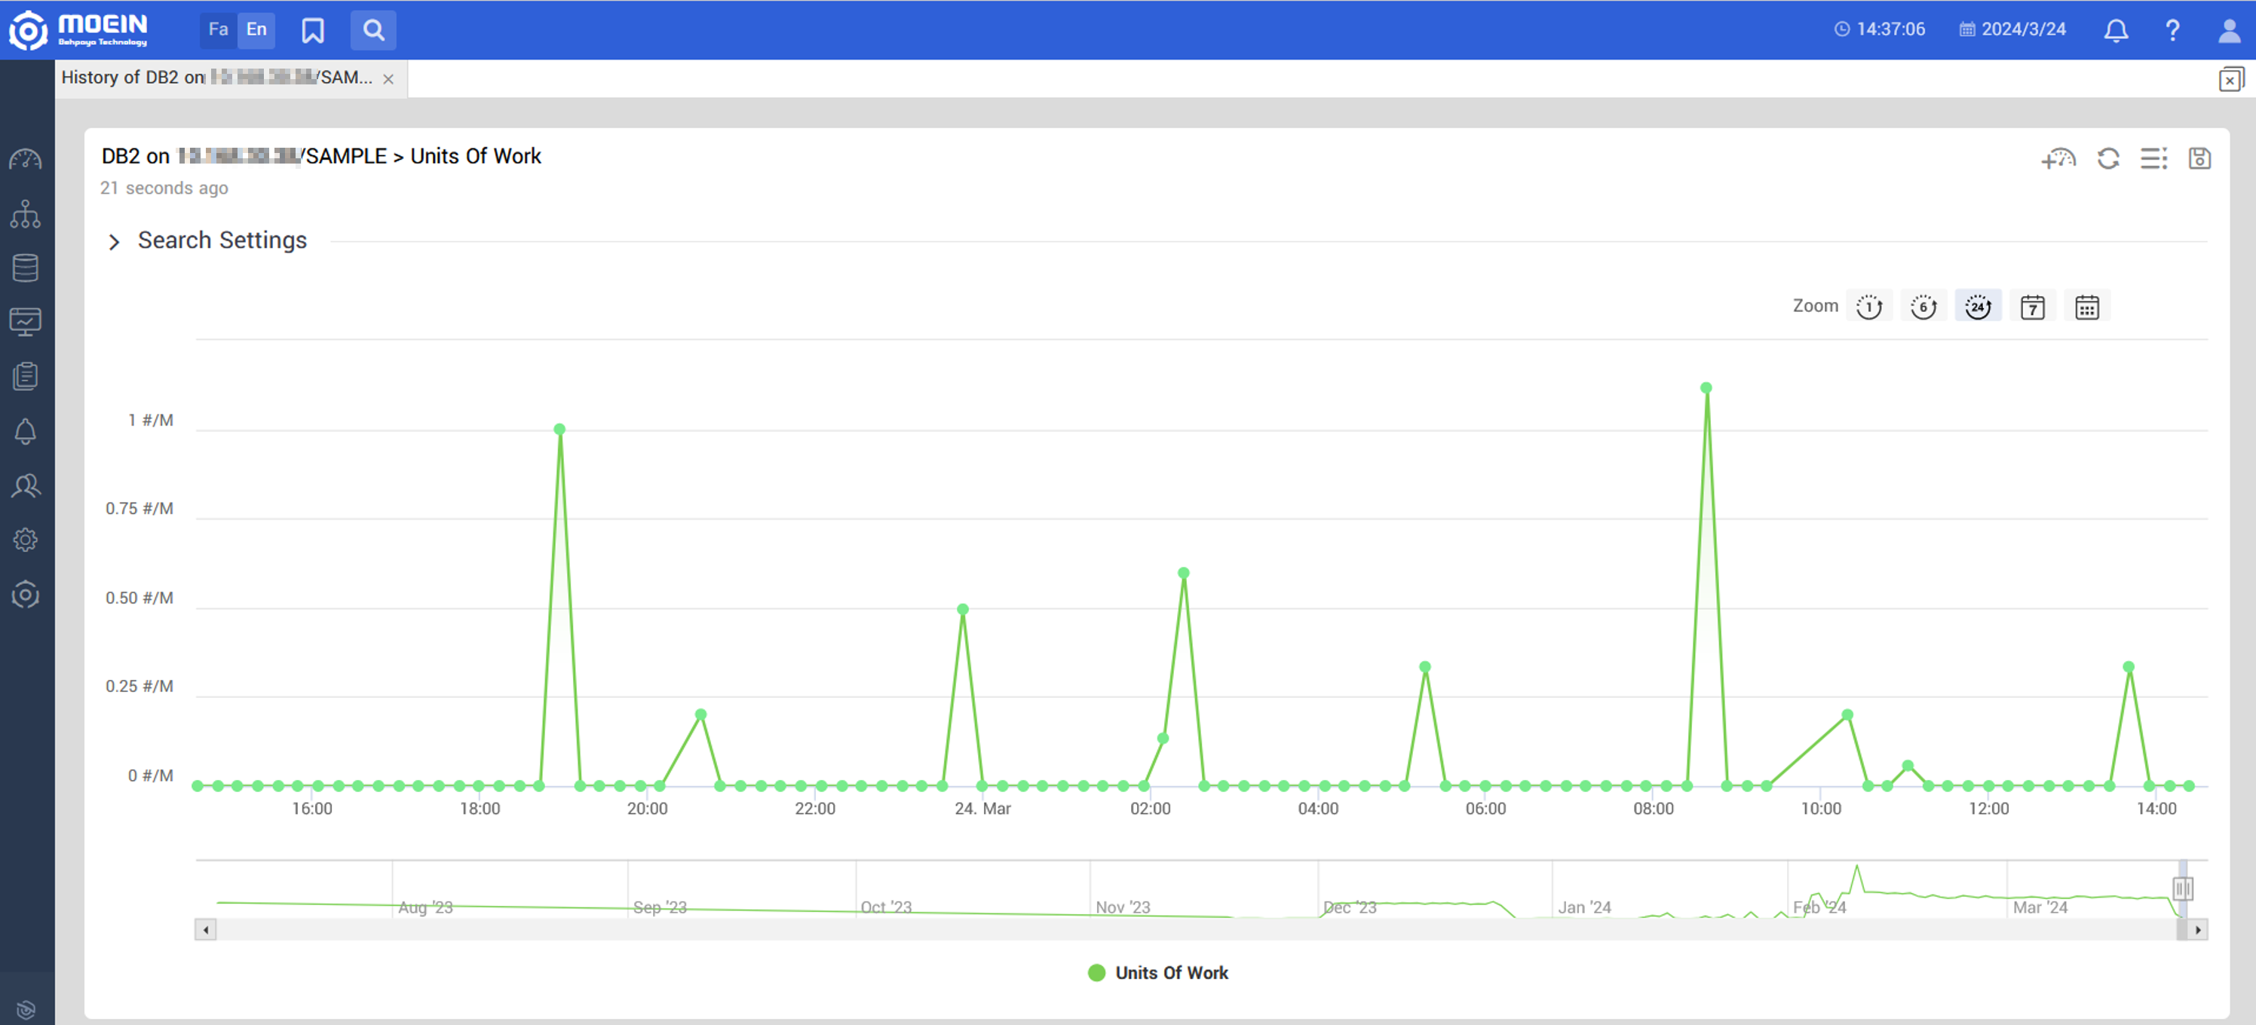This screenshot has width=2256, height=1025.
Task: Open the Moein hexagon sidebar icon
Action: 26,595
